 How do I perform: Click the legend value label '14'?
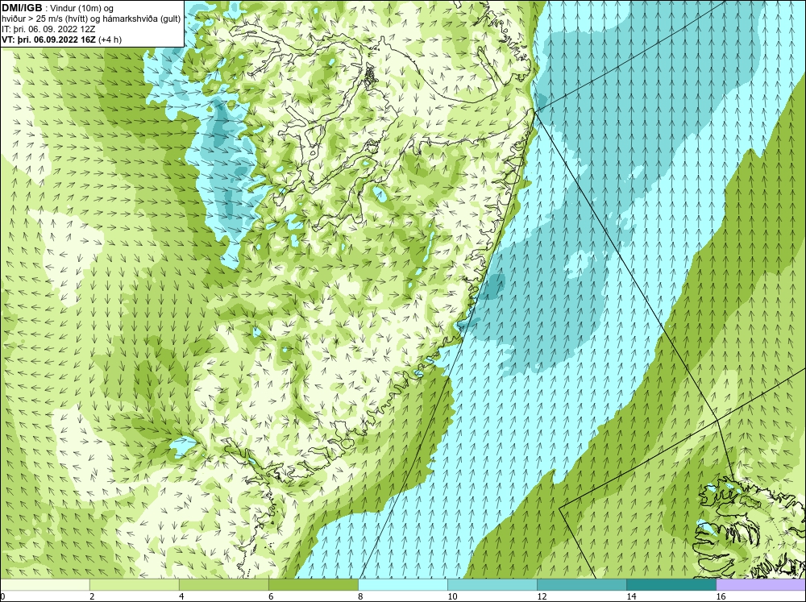[632, 596]
